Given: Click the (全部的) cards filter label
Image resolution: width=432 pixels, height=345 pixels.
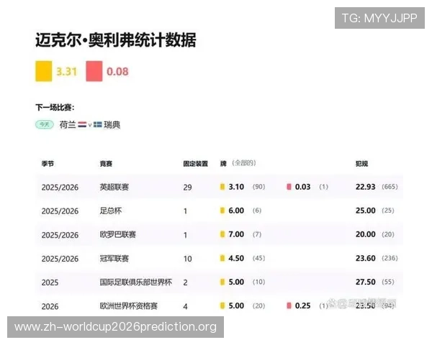Looking at the screenshot, I should click(244, 163).
